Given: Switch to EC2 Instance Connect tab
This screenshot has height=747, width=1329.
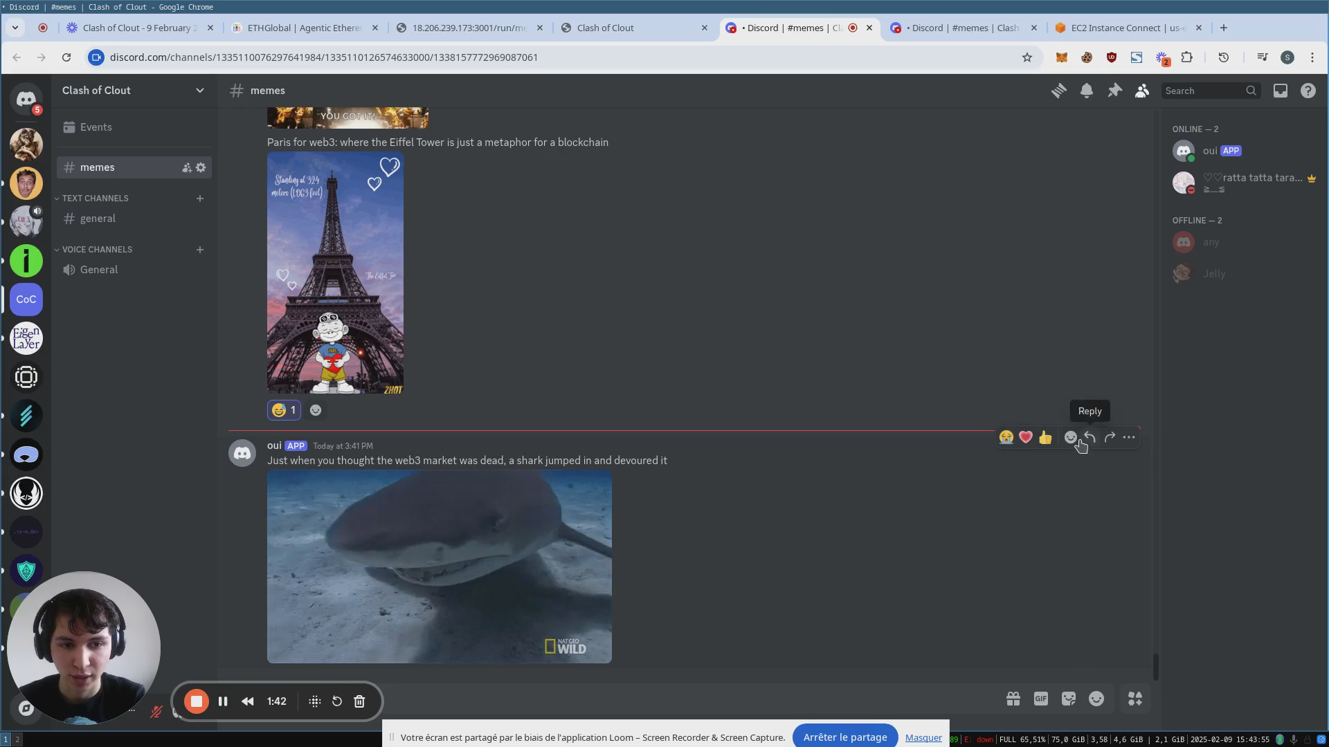Looking at the screenshot, I should tap(1128, 28).
